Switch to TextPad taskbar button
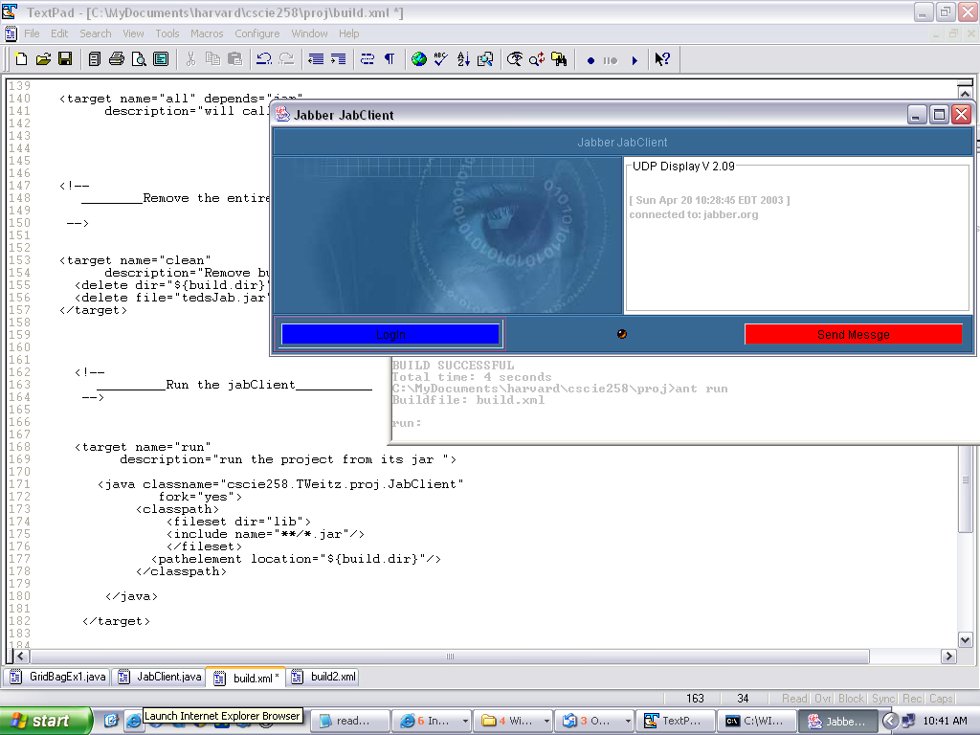 (676, 722)
